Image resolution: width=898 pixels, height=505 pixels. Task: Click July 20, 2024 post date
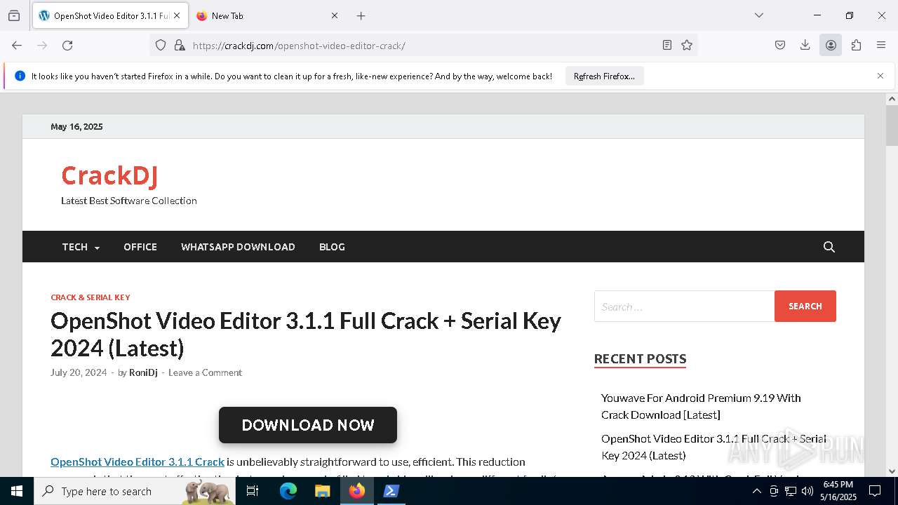[x=79, y=372]
